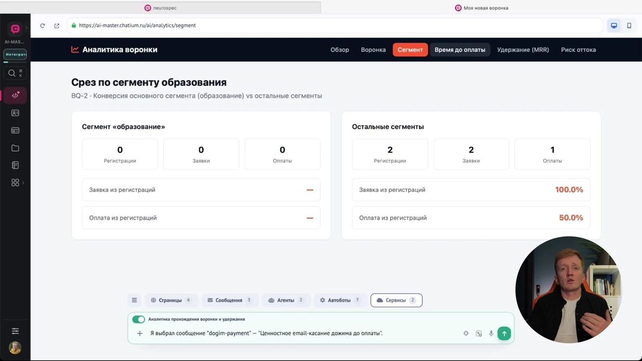This screenshot has height=361, width=642.
Task: Click the BQ-2 subtitle description text
Action: (197, 96)
